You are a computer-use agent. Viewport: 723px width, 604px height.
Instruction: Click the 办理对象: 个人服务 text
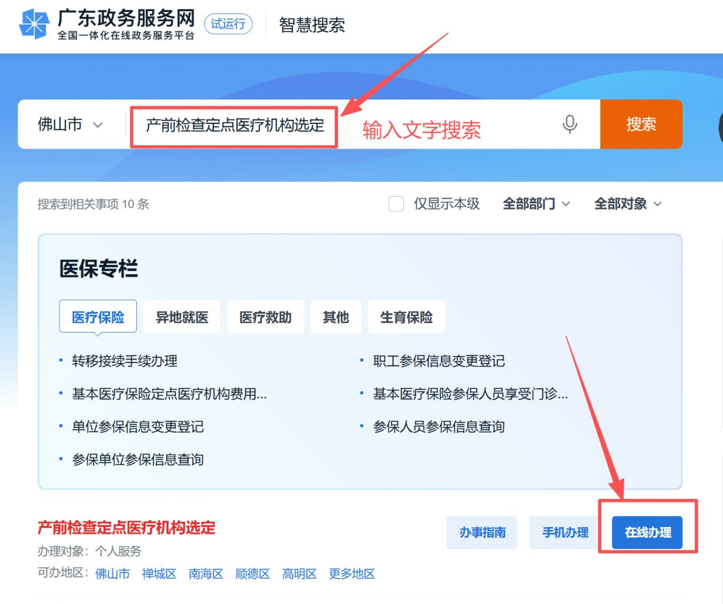coord(89,551)
